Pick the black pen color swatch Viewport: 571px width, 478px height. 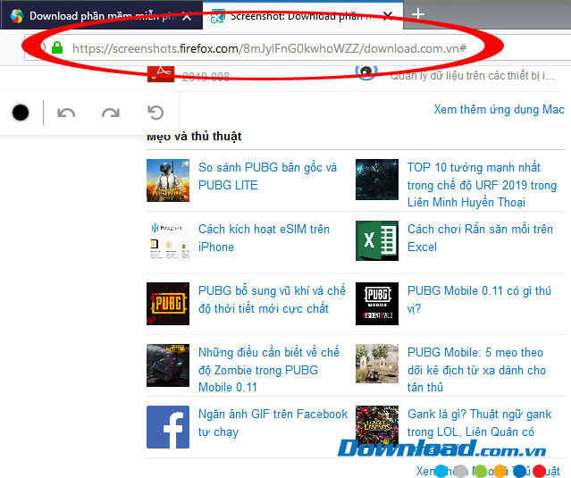[x=21, y=113]
